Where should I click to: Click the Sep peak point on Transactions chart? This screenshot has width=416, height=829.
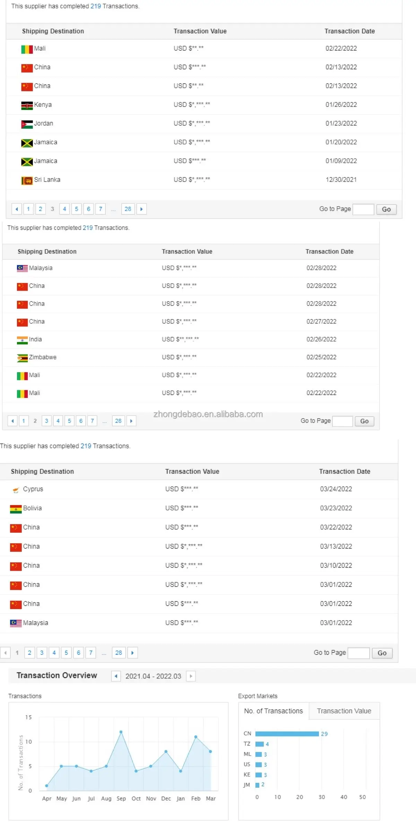[x=121, y=732]
